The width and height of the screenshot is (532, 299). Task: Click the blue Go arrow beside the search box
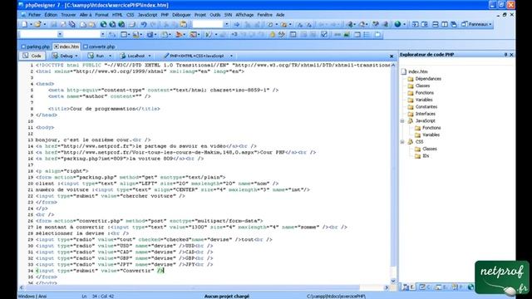237,24
